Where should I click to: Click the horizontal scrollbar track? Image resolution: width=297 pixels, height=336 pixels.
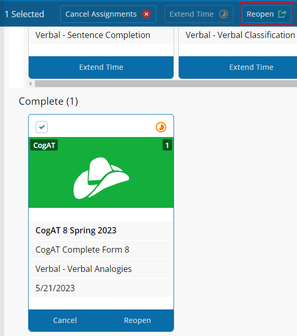(166, 83)
